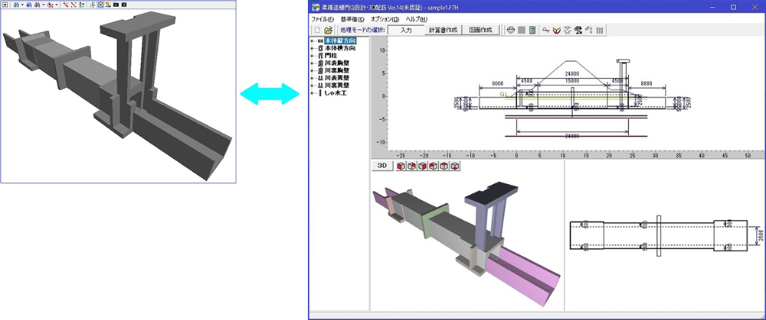766x320 pixels.
Task: Click last black camera icon in the 3D viewer toolbar
Action: click(124, 5)
